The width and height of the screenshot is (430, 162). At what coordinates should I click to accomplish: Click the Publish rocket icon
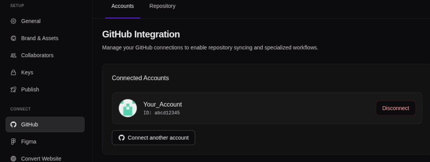click(x=13, y=90)
